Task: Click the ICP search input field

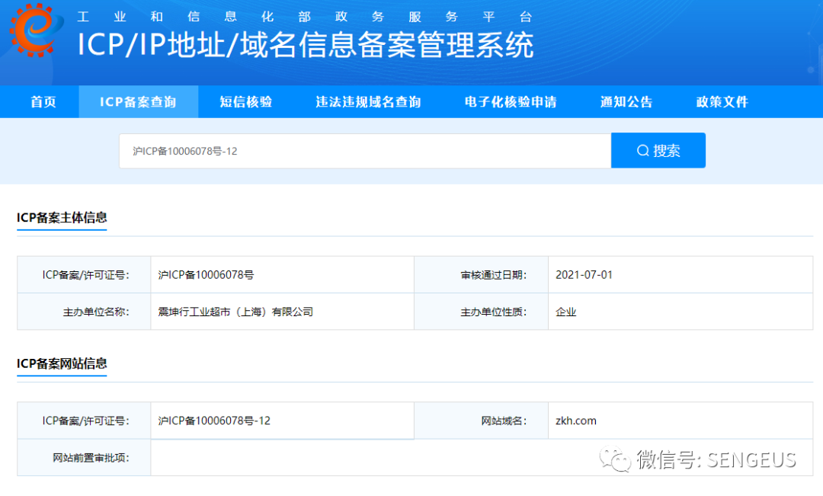Action: pyautogui.click(x=365, y=151)
